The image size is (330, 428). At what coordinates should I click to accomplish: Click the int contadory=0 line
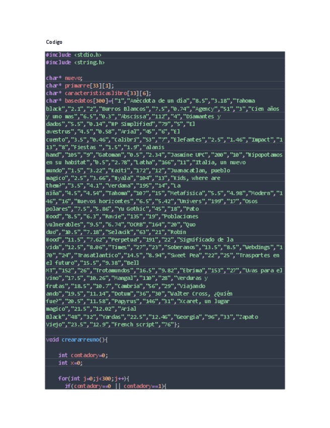83,355
